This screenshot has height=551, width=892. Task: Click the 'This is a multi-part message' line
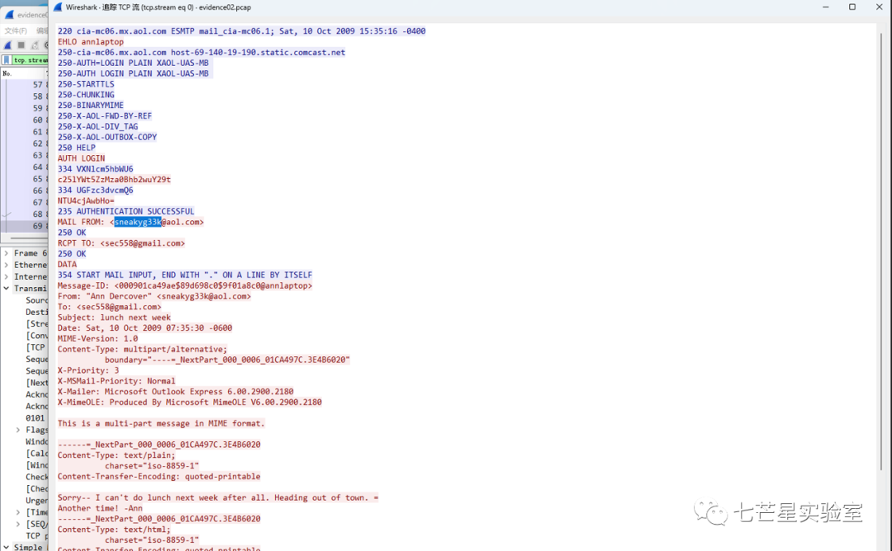161,423
